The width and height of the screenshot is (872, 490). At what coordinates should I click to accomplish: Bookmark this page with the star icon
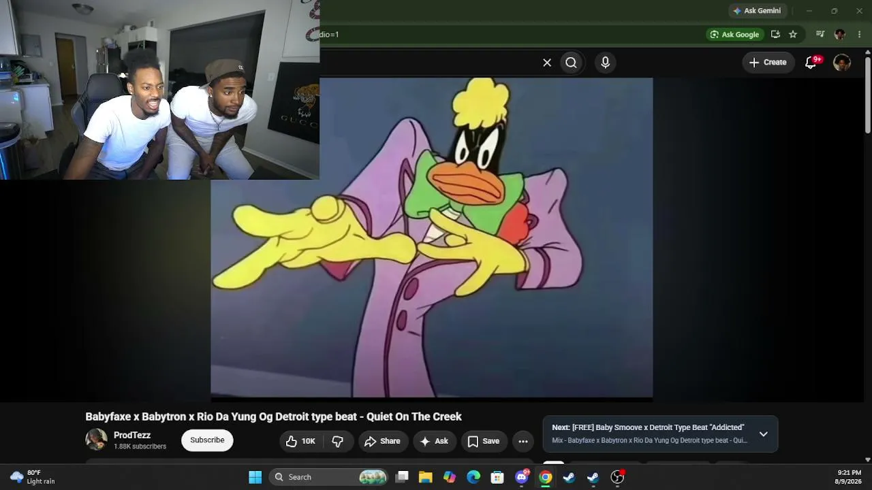(793, 35)
